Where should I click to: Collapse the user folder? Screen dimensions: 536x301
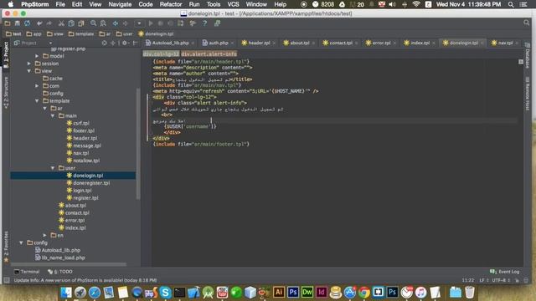pyautogui.click(x=53, y=168)
